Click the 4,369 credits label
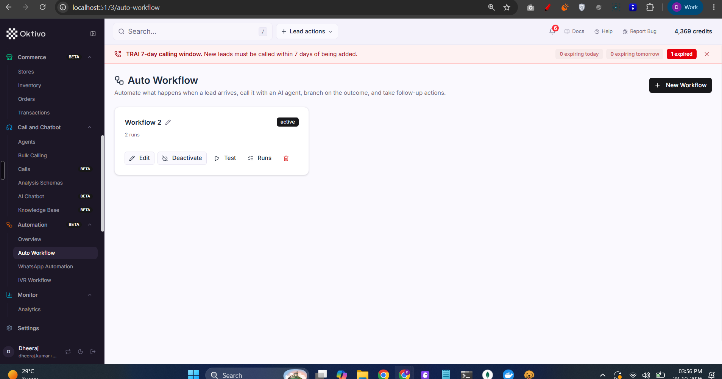 click(693, 31)
